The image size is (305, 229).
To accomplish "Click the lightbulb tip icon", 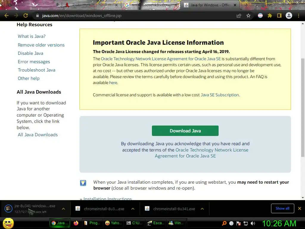I will coord(83,183).
